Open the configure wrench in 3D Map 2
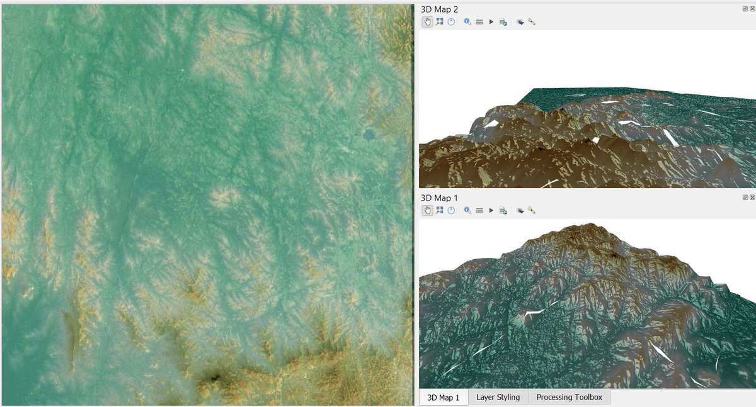This screenshot has height=407, width=756. tap(532, 21)
